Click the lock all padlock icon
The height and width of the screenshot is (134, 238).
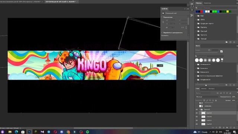pyautogui.click(x=216, y=100)
